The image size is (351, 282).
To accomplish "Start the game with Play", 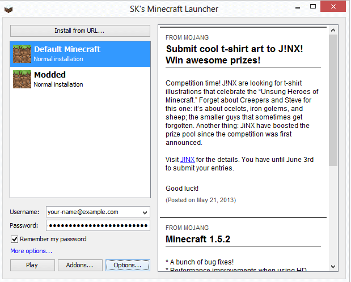I will tap(32, 265).
